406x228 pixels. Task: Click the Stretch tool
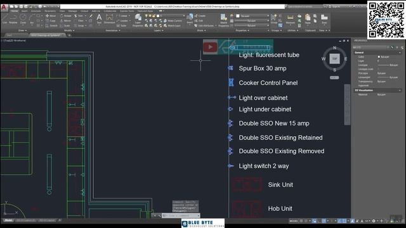pyautogui.click(x=51, y=25)
